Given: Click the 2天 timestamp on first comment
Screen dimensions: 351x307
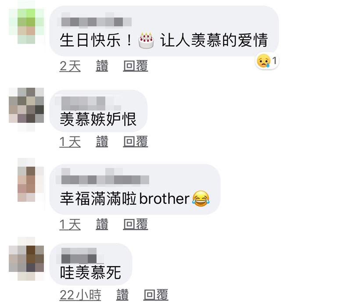Looking at the screenshot, I should pyautogui.click(x=70, y=66).
